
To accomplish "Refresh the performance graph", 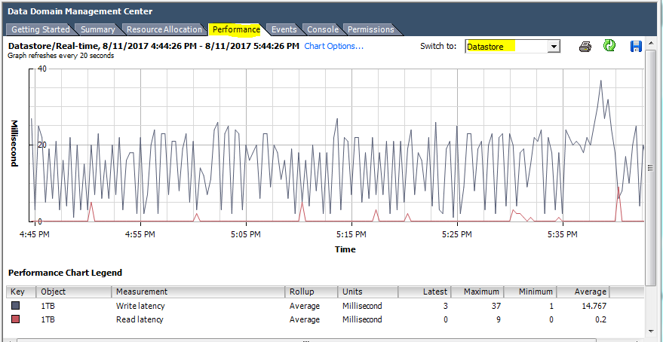I will (609, 47).
